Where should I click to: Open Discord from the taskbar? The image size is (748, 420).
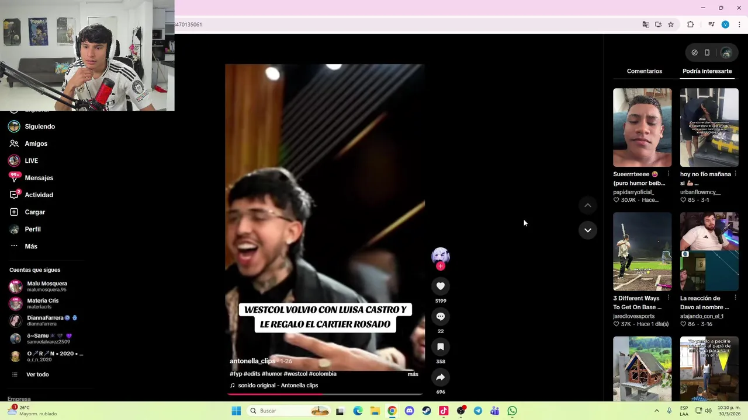coord(409,411)
